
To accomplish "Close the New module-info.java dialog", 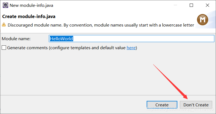I will [207, 5].
